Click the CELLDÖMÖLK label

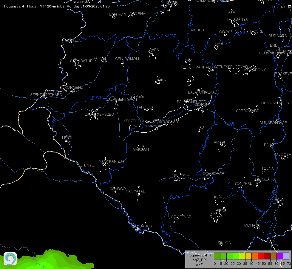pos(128,59)
